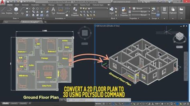Expand the Annotation panel dropdown

60,18
